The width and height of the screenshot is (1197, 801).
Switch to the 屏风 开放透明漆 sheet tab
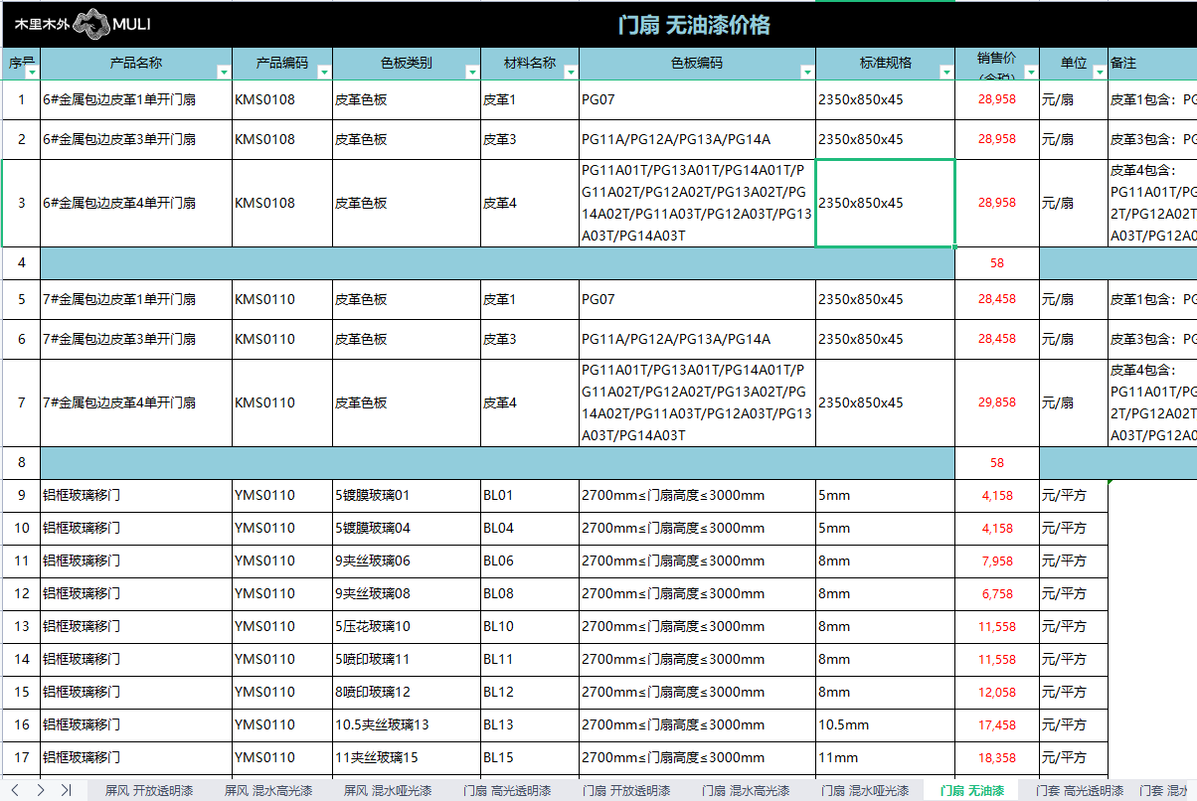click(x=149, y=791)
